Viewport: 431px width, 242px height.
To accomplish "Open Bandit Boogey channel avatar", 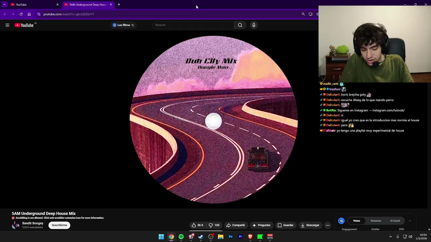I will (x=15, y=225).
